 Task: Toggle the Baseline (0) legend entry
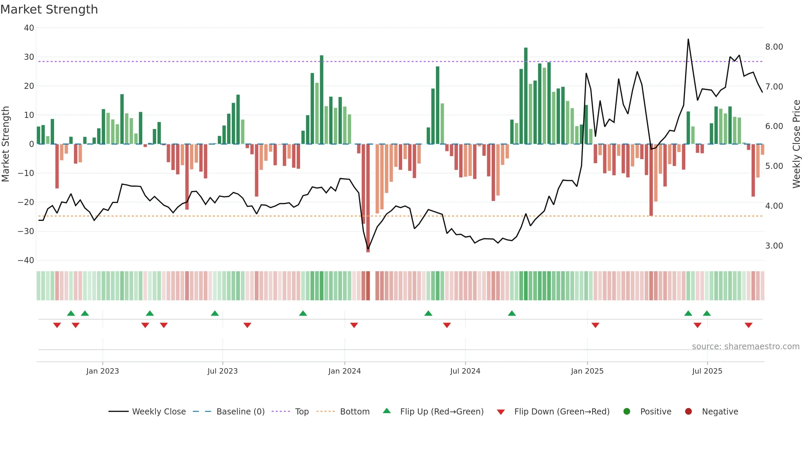click(229, 411)
